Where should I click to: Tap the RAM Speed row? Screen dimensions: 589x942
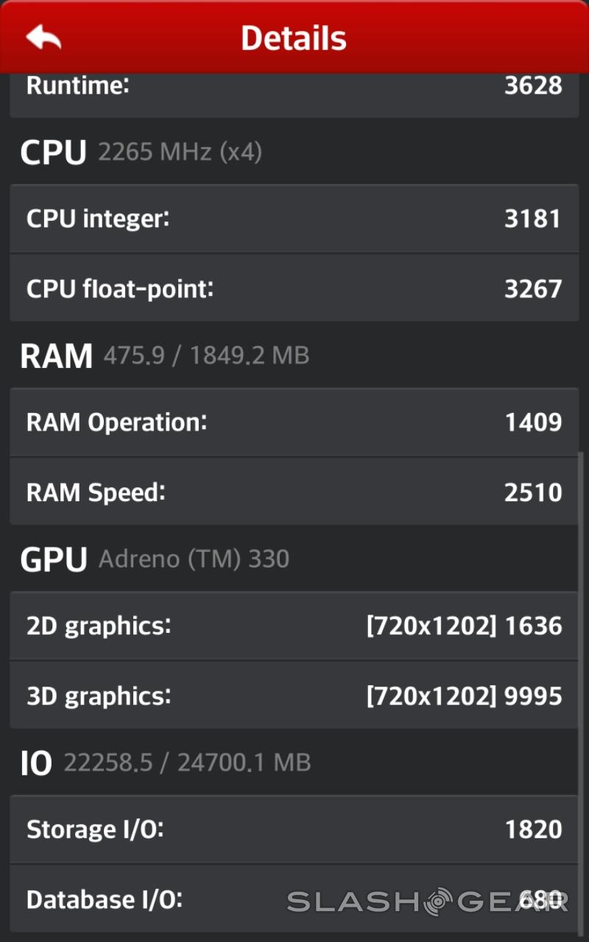[294, 492]
